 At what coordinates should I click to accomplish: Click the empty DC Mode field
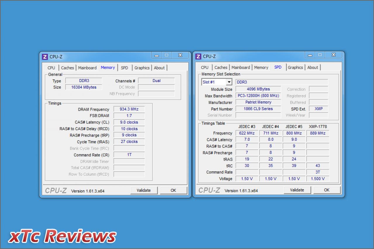(x=156, y=87)
